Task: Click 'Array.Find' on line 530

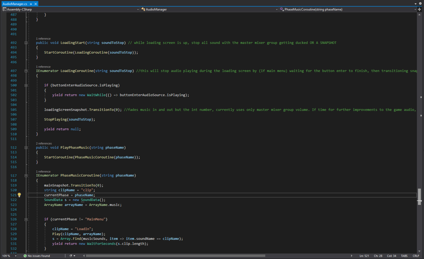Action: point(70,239)
